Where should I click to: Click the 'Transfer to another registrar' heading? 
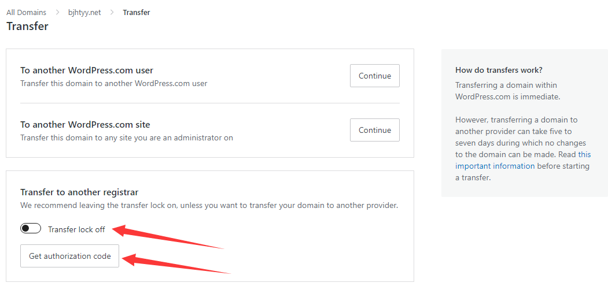click(x=79, y=192)
